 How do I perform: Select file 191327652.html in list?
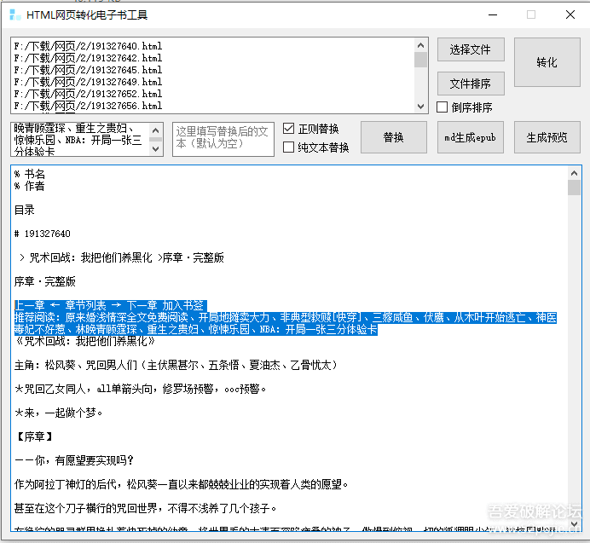(88, 94)
